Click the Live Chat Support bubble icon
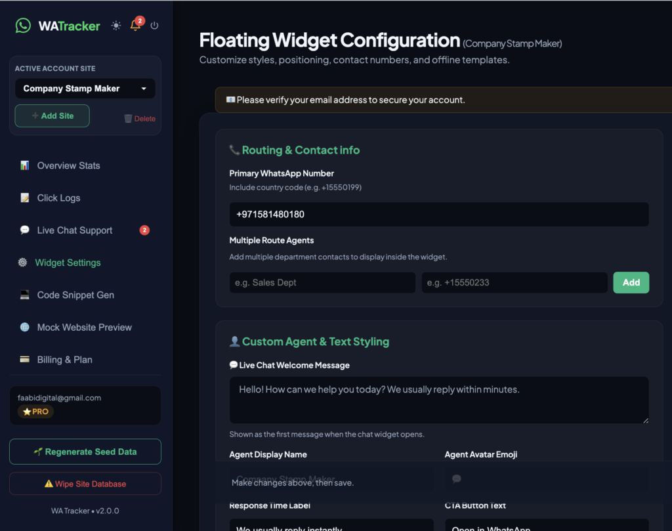The height and width of the screenshot is (531, 672). pos(25,230)
